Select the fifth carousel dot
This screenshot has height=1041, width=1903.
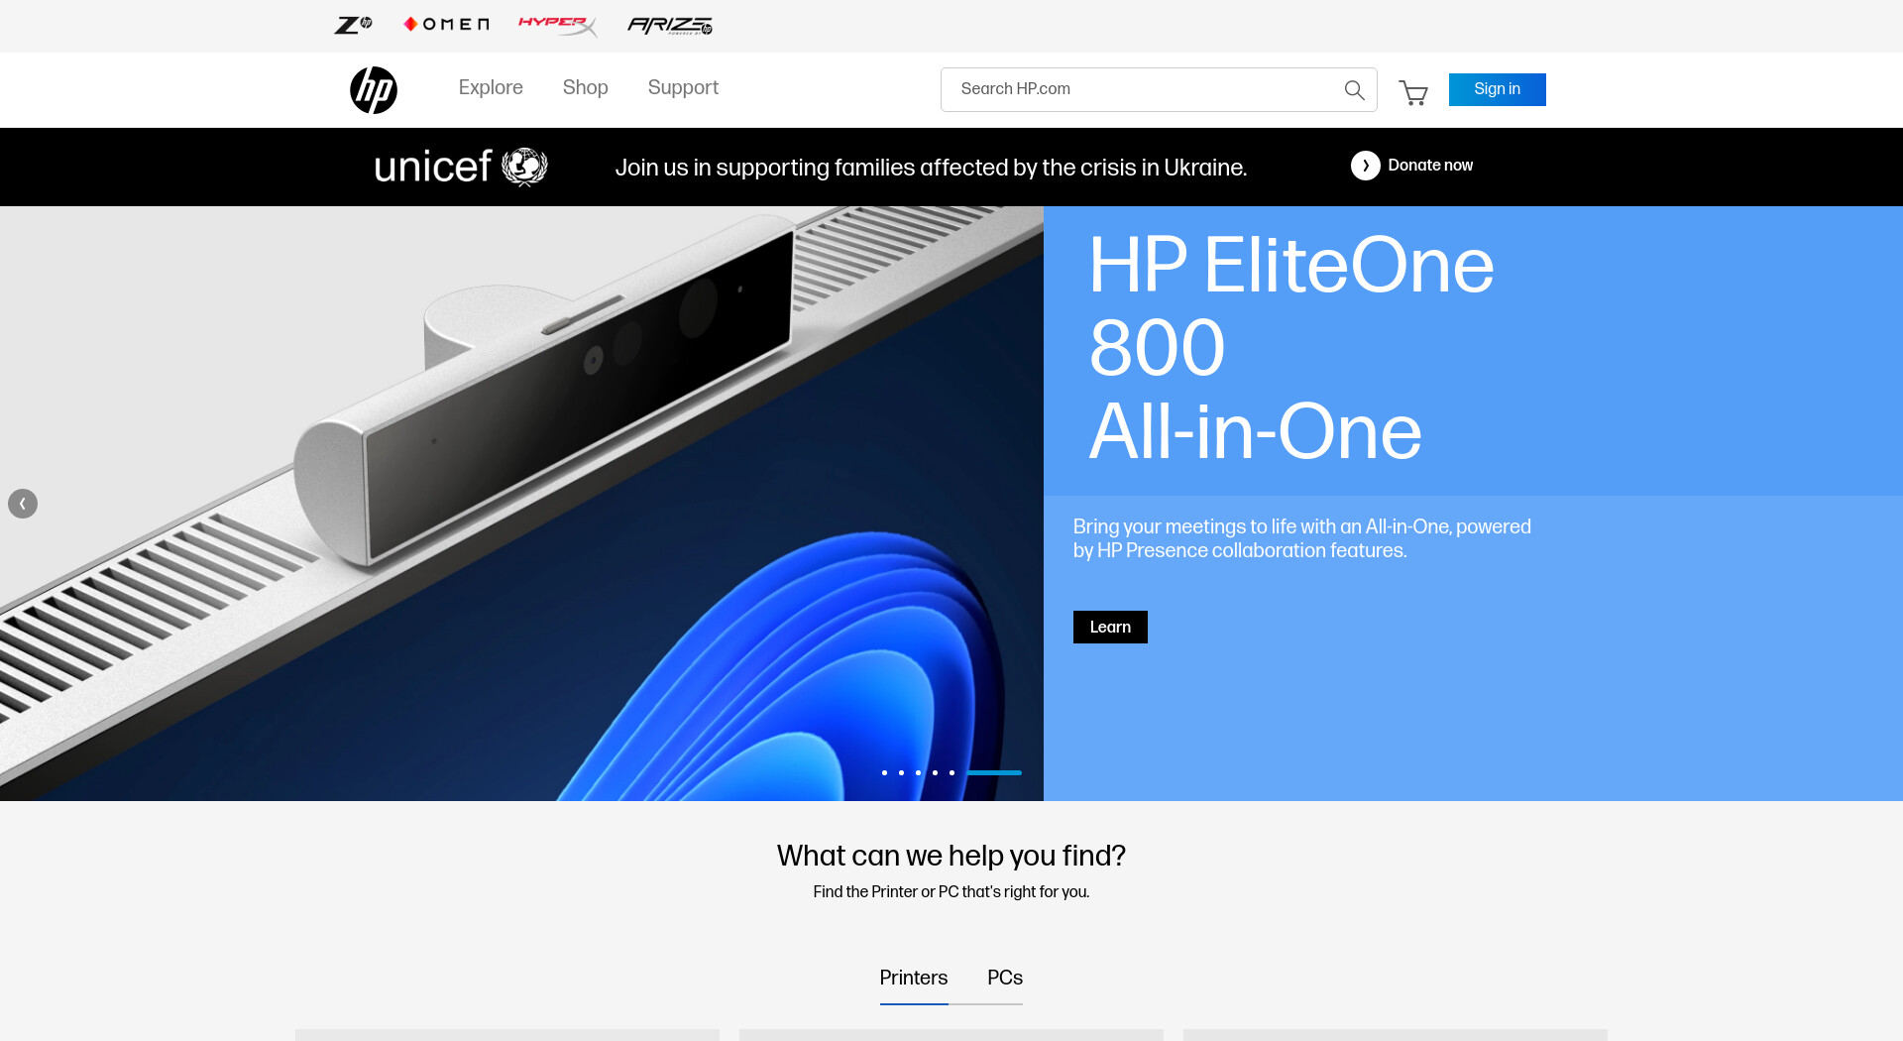[951, 772]
